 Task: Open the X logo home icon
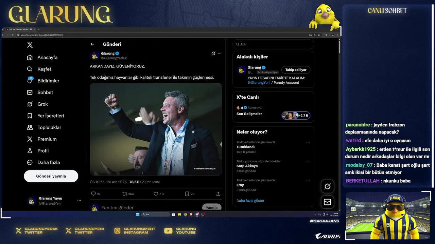[30, 45]
